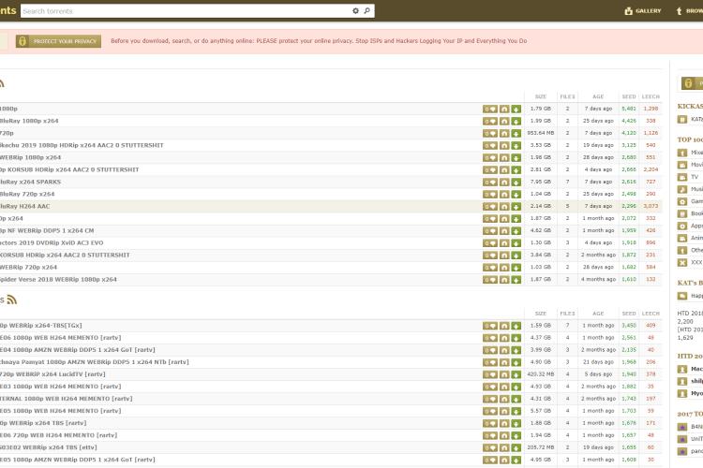Open the Books category icon in sidebar
Image resolution: width=703 pixels, height=468 pixels.
(x=682, y=213)
